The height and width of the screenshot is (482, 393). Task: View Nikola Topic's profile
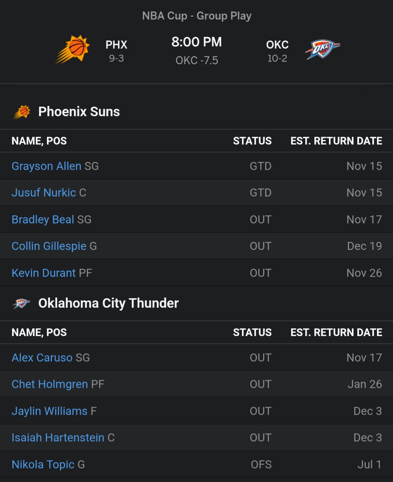[x=43, y=465]
